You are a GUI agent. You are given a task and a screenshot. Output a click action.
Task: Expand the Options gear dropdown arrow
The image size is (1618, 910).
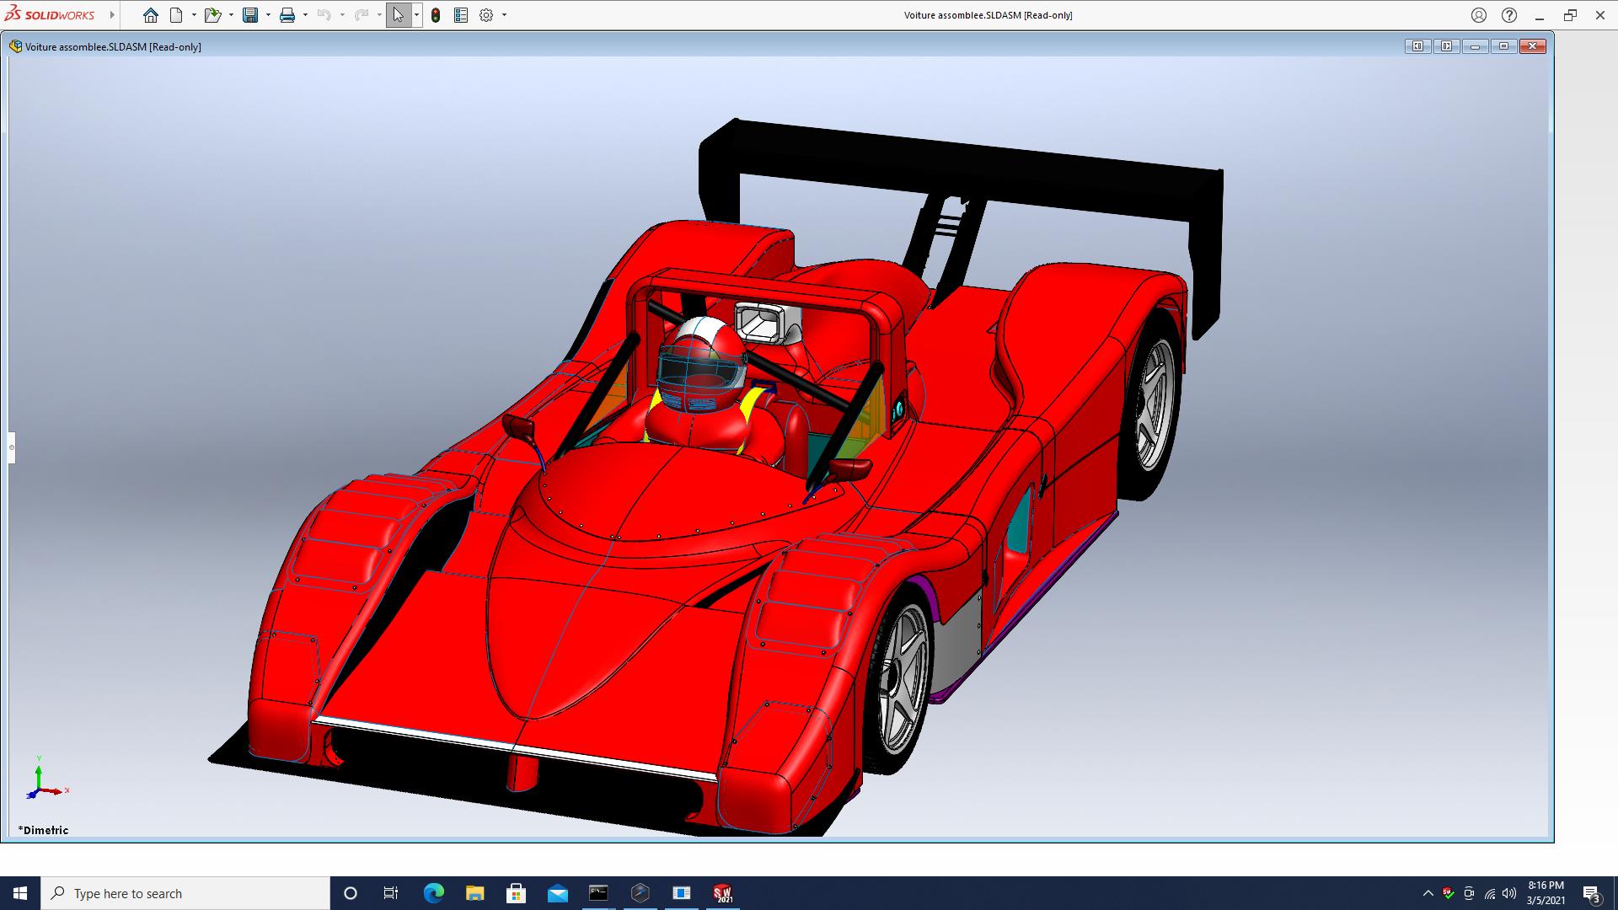click(504, 15)
